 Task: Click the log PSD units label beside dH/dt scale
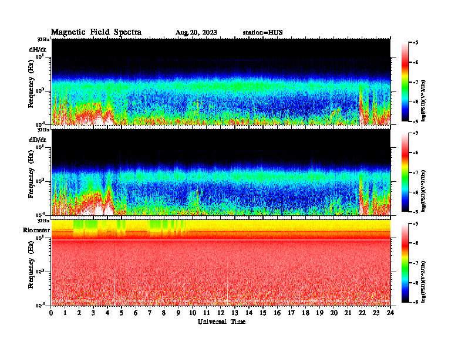(423, 100)
